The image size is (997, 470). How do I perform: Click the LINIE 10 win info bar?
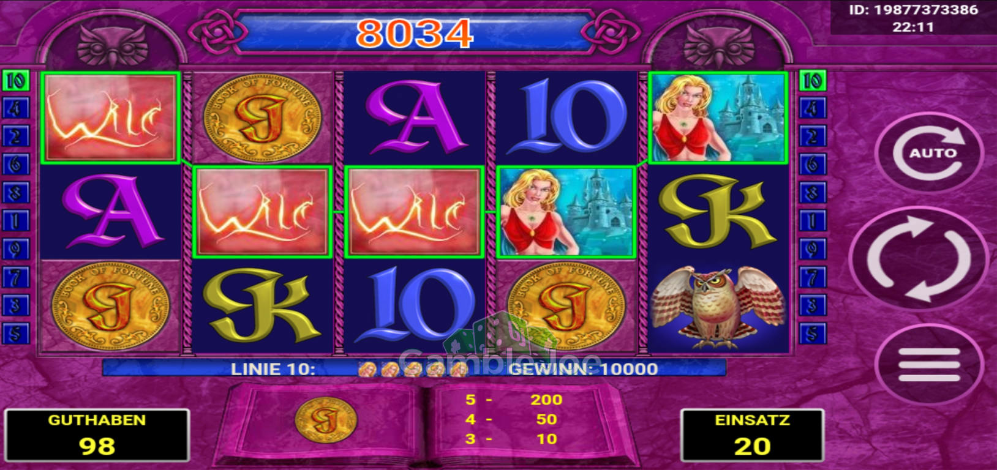414,368
